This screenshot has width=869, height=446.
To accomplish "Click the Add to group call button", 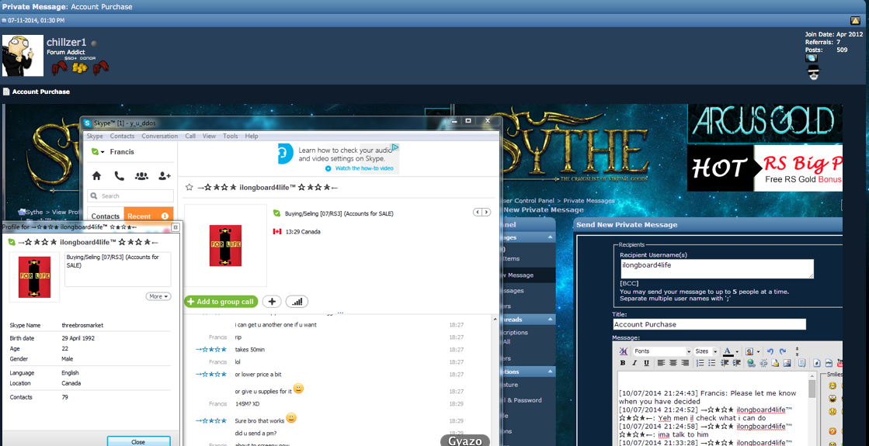I will click(221, 302).
